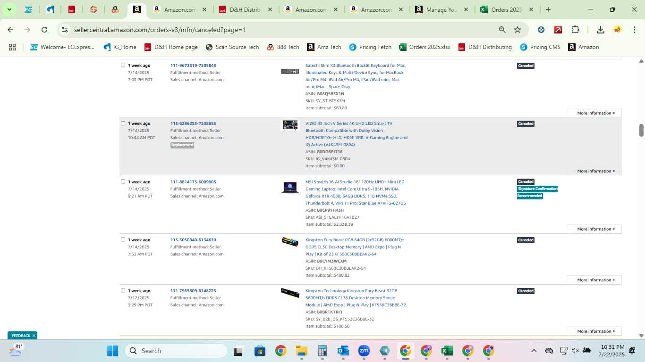Check the box for order 111-7965809-8148223
Image resolution: width=645 pixels, height=362 pixels.
[123, 290]
